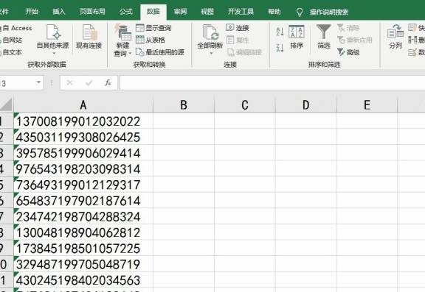The height and width of the screenshot is (292, 425).
Task: Sort descending Z to A
Action: tap(280, 48)
